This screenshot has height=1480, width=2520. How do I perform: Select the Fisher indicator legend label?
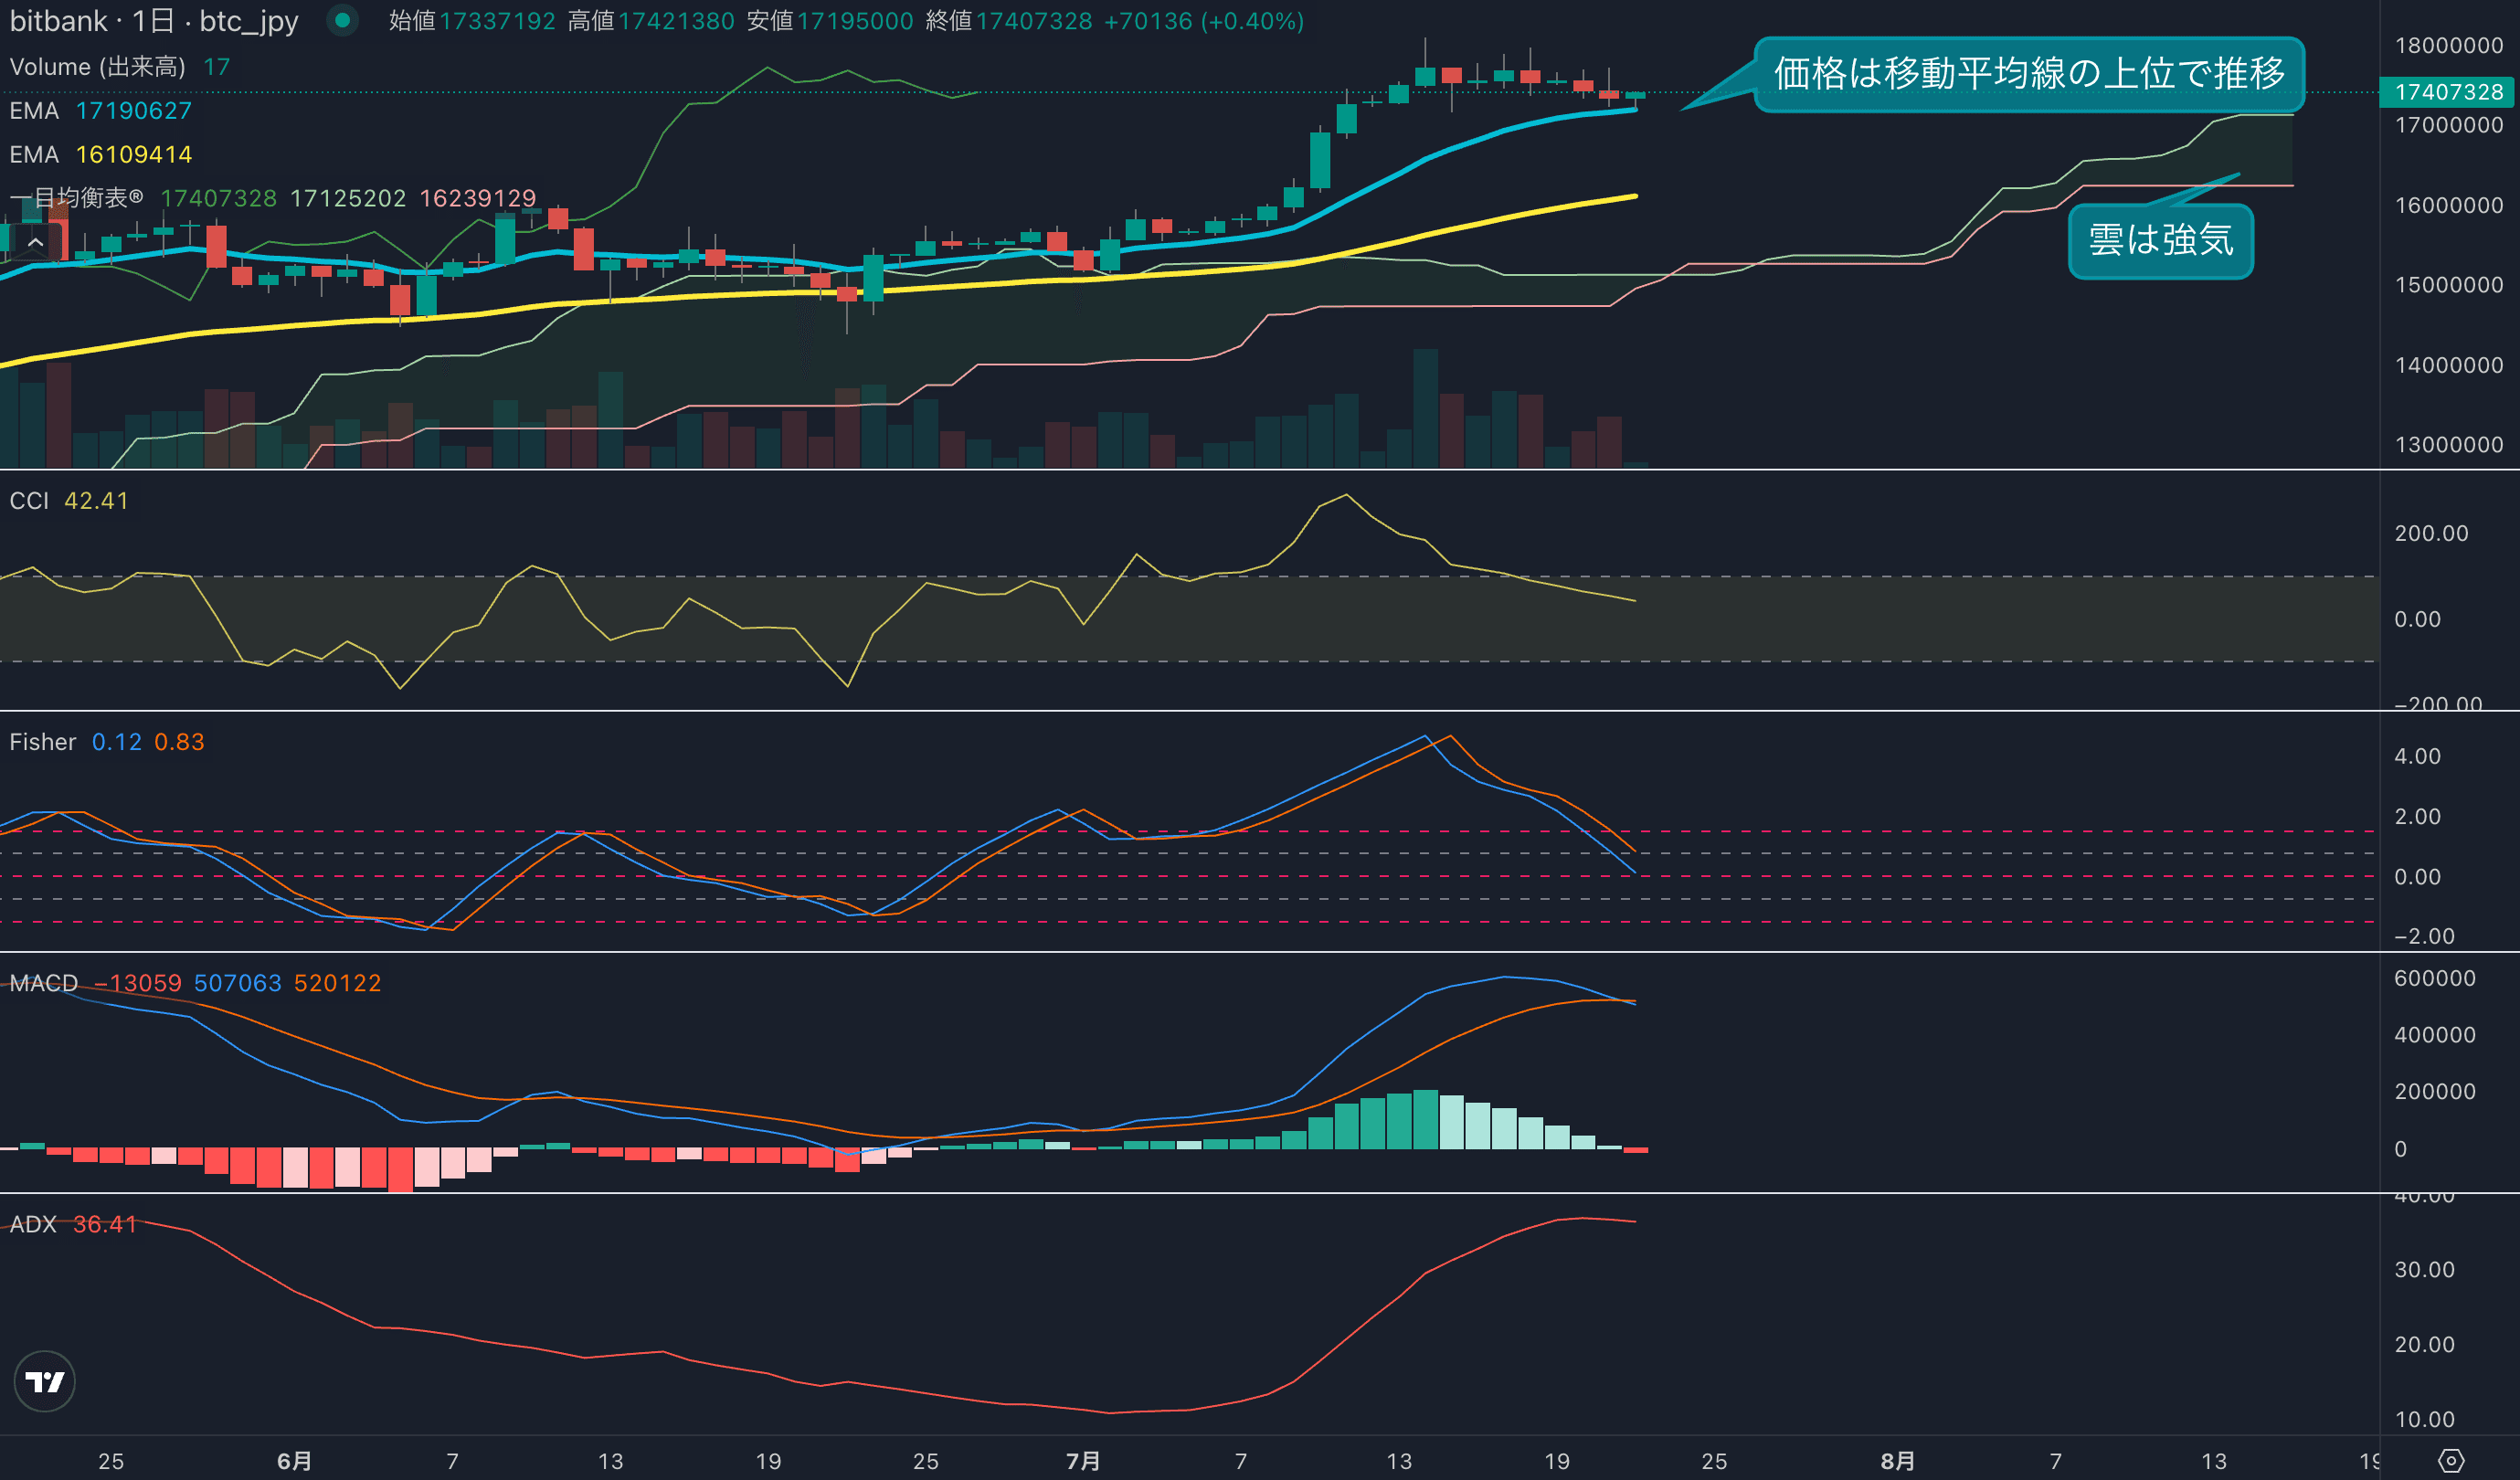[42, 742]
